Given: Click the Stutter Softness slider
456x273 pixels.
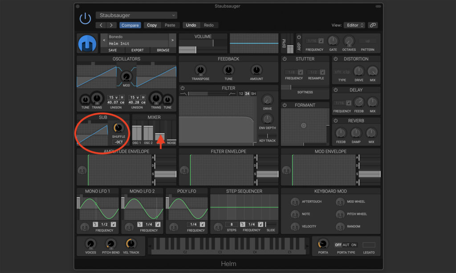Looking at the screenshot, I should [x=305, y=87].
